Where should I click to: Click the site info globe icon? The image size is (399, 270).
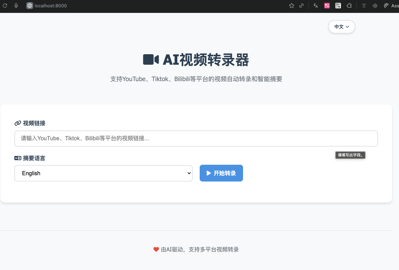tap(30, 6)
